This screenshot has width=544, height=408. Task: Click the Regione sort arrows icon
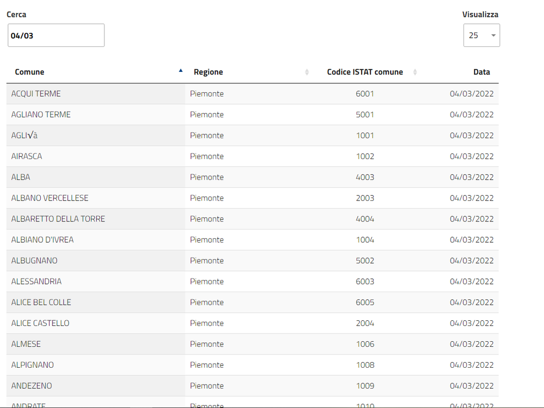(307, 72)
